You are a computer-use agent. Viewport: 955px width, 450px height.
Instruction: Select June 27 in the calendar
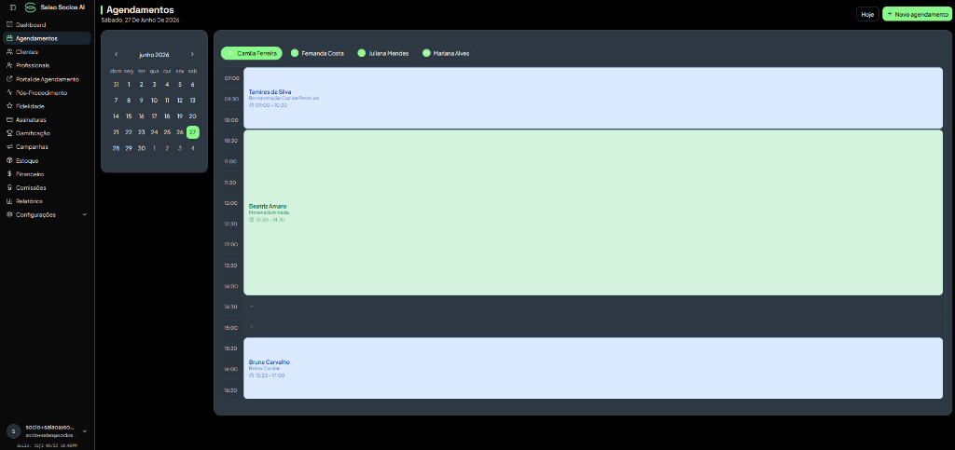click(192, 132)
